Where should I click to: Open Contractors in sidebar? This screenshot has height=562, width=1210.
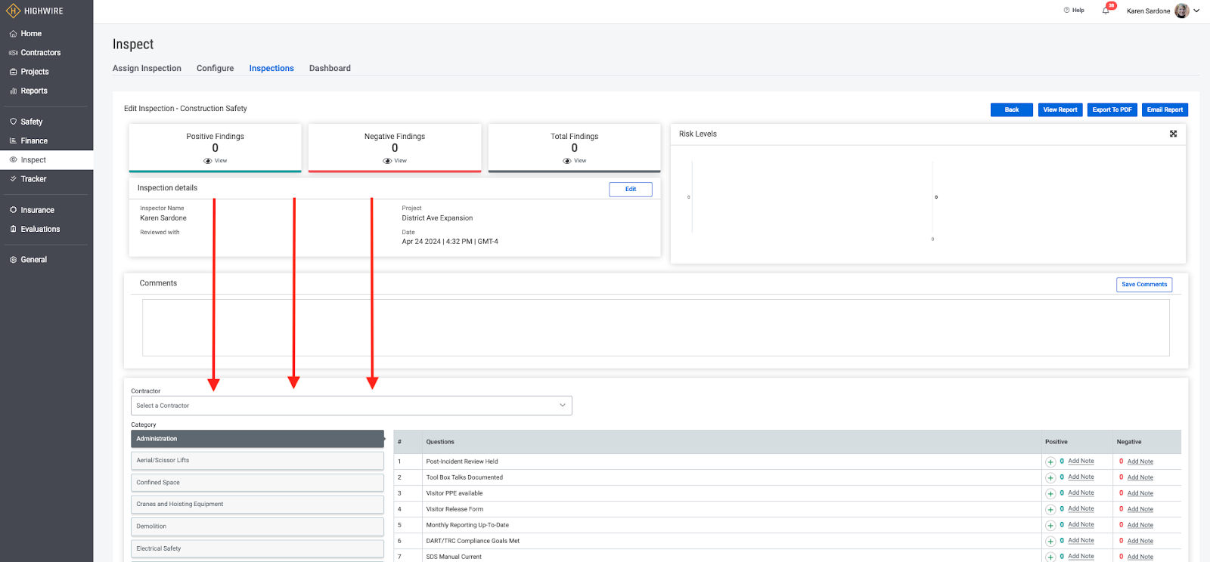pyautogui.click(x=40, y=53)
